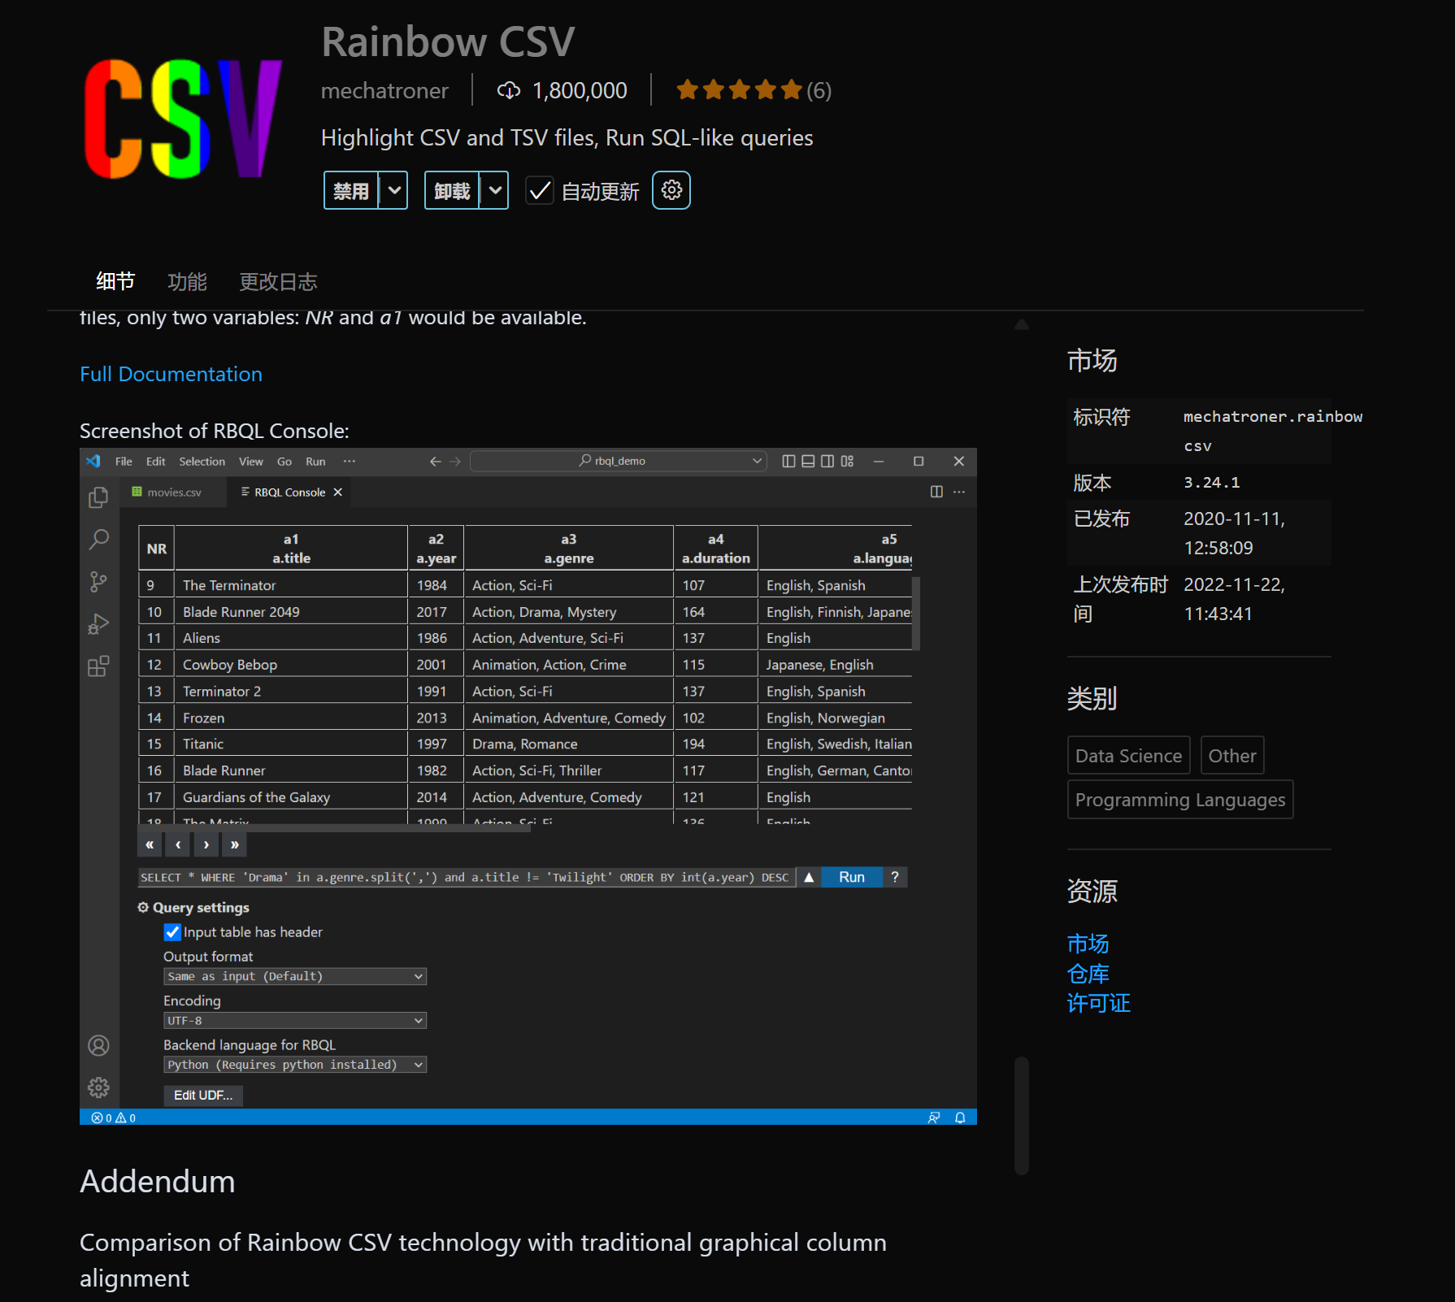Viewport: 1455px width, 1302px height.
Task: Click errors and warnings status indicator
Action: (114, 1118)
